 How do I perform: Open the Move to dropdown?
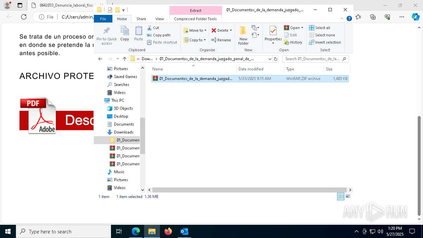click(195, 30)
